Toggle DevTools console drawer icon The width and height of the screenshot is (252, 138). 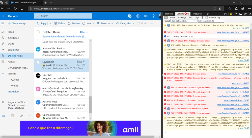pyautogui.click(x=226, y=14)
